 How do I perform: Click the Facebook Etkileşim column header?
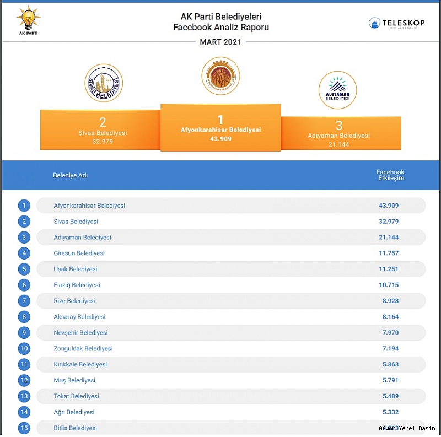click(390, 175)
